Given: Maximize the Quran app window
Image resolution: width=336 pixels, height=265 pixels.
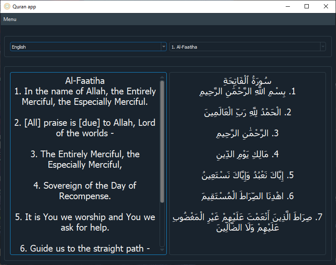Looking at the screenshot, I should 307,6.
